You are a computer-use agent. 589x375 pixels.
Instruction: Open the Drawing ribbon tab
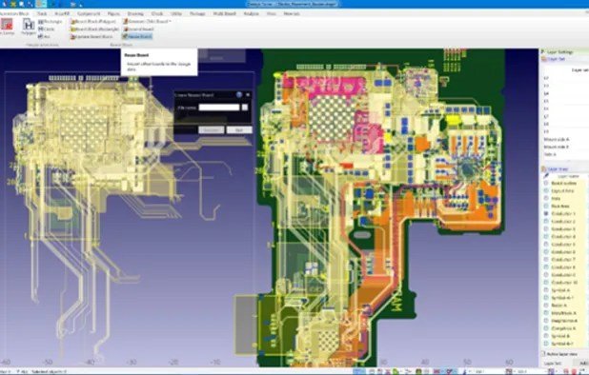tap(135, 13)
